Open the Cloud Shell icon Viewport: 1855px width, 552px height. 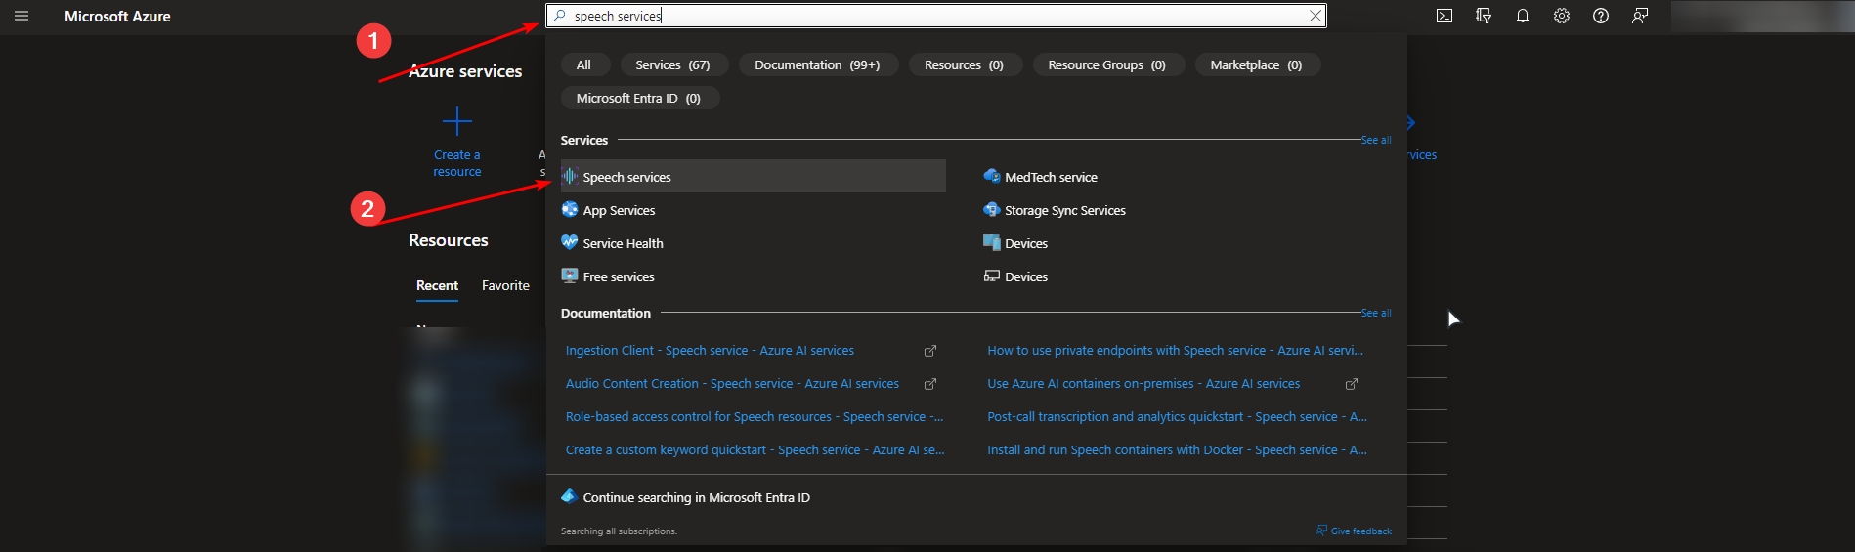[1445, 16]
